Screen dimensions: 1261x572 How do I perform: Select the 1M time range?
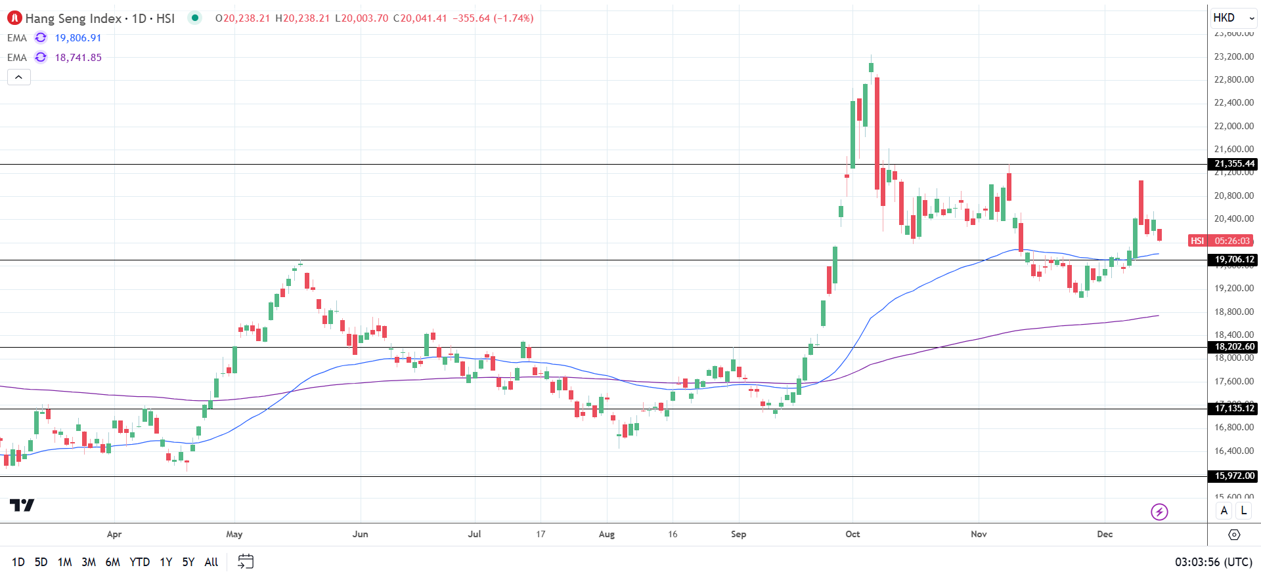point(64,562)
